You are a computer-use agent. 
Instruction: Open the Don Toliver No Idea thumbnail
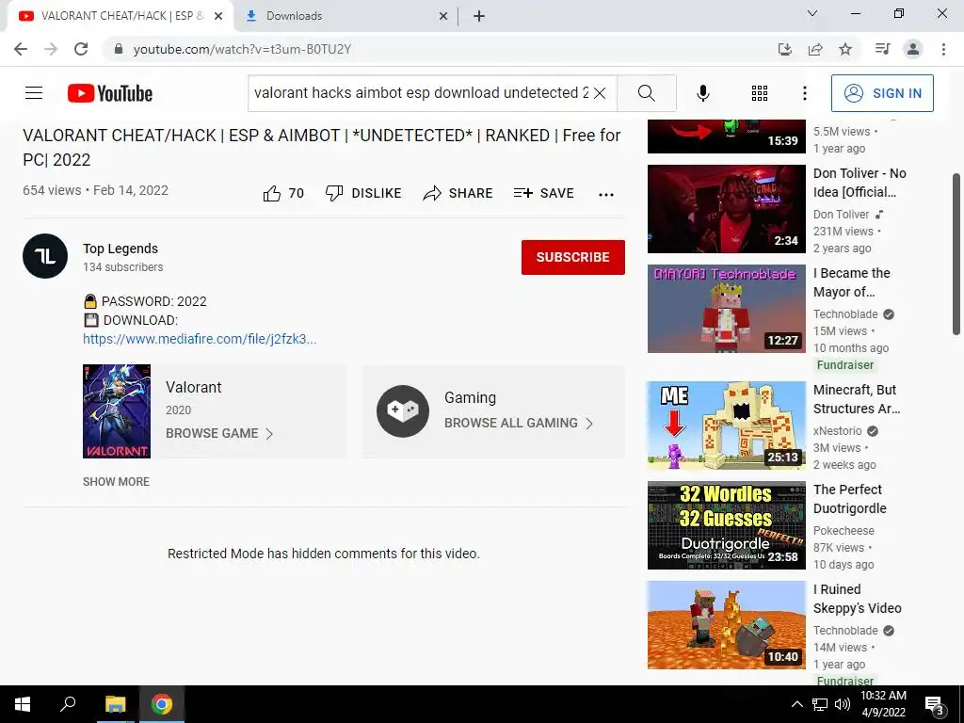tap(726, 208)
